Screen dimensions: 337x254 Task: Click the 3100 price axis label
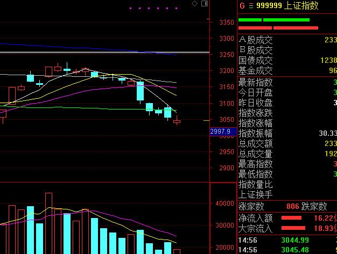[227, 103]
